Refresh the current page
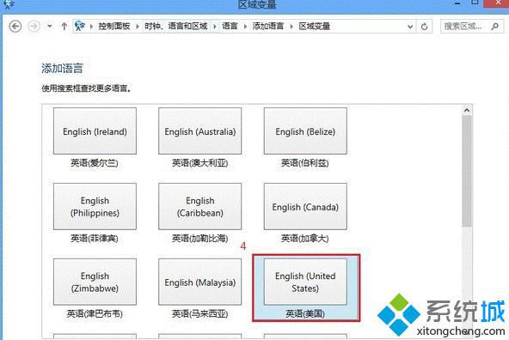Image resolution: width=509 pixels, height=340 pixels. pyautogui.click(x=424, y=27)
